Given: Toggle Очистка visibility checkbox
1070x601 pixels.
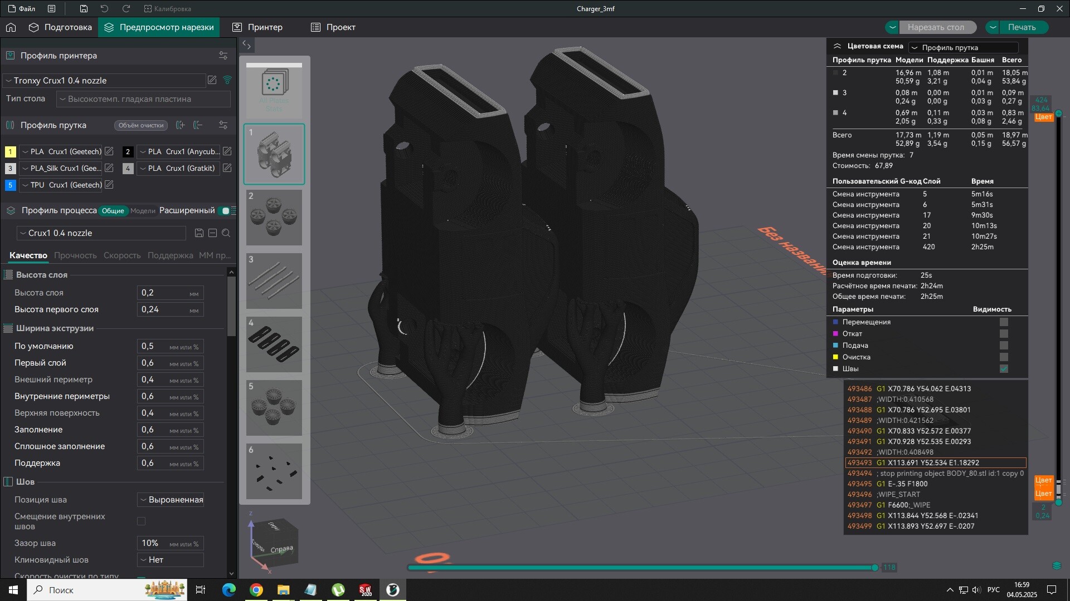Looking at the screenshot, I should 1004,357.
